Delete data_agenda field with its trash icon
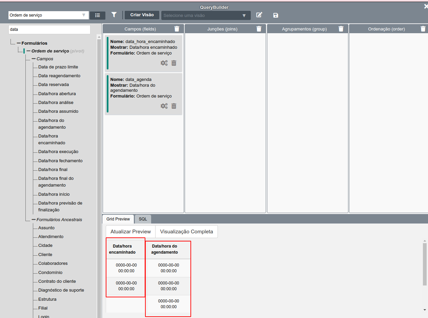Screen dimensions: 428x318 tap(174, 106)
